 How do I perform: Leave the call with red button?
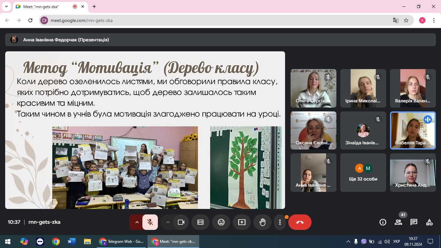pos(300,222)
